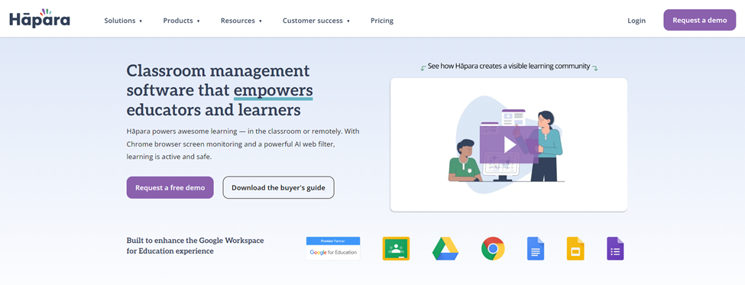This screenshot has height=285, width=745.
Task: Open the Google Classroom icon
Action: [396, 248]
